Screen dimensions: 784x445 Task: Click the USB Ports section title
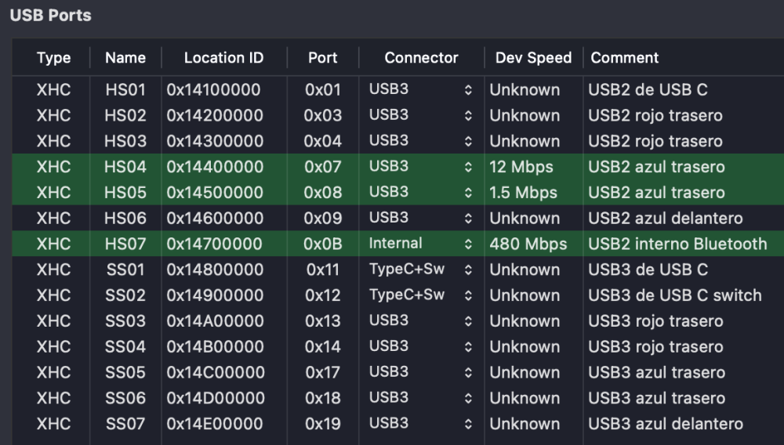pyautogui.click(x=50, y=16)
